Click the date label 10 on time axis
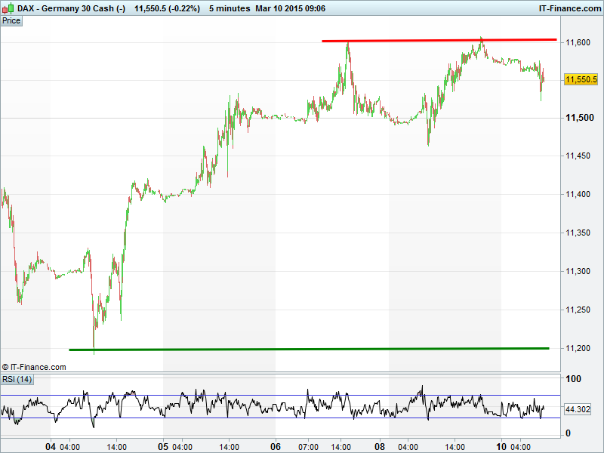The height and width of the screenshot is (453, 604). [x=501, y=446]
